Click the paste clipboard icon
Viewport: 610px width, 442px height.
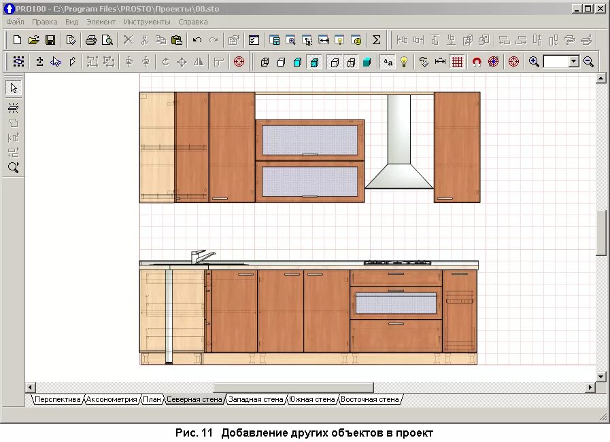177,40
